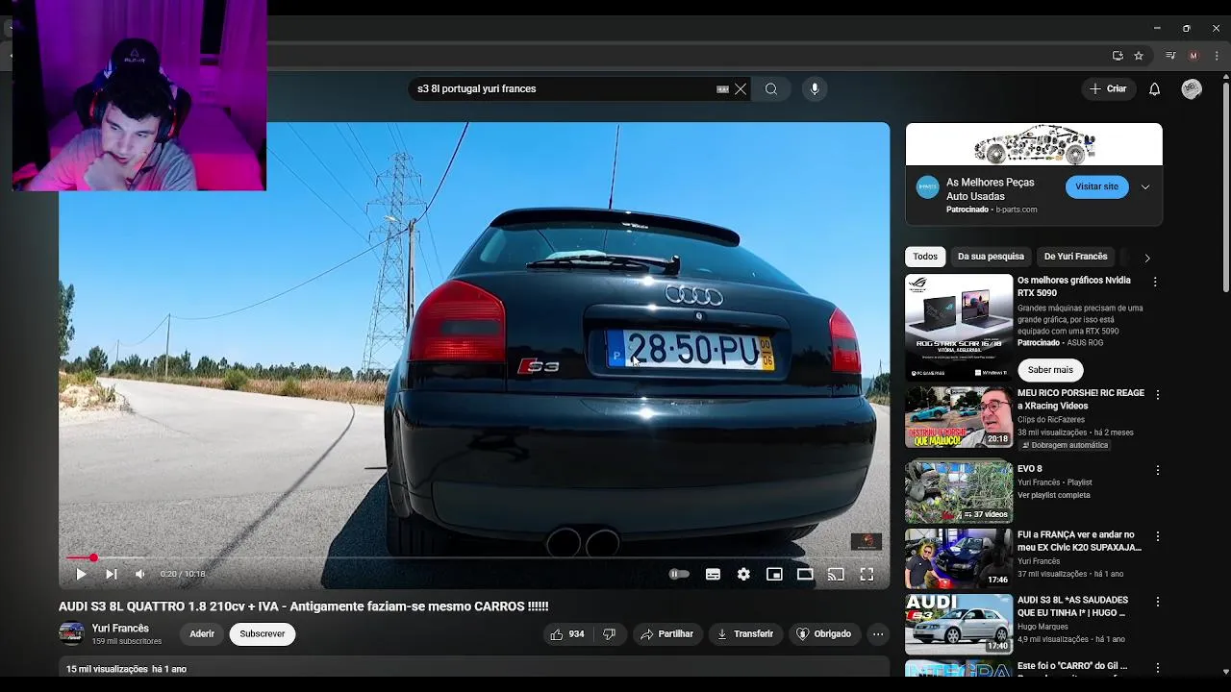
Task: Click the red playhead scrubber dot
Action: point(93,557)
